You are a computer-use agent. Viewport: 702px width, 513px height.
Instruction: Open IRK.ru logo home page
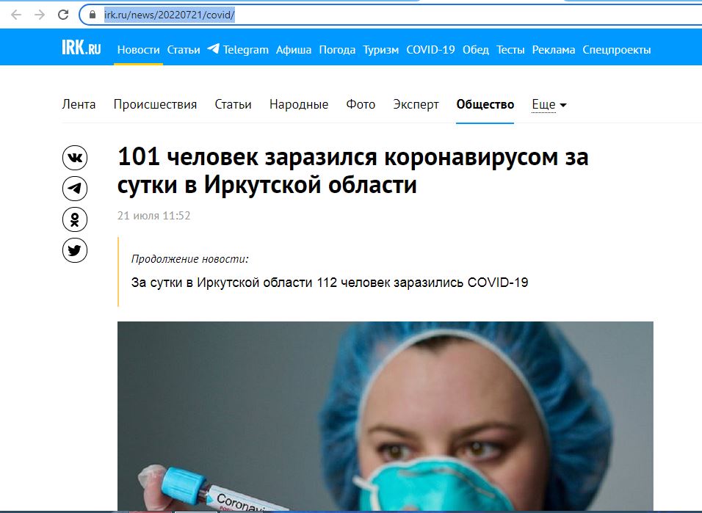[81, 48]
